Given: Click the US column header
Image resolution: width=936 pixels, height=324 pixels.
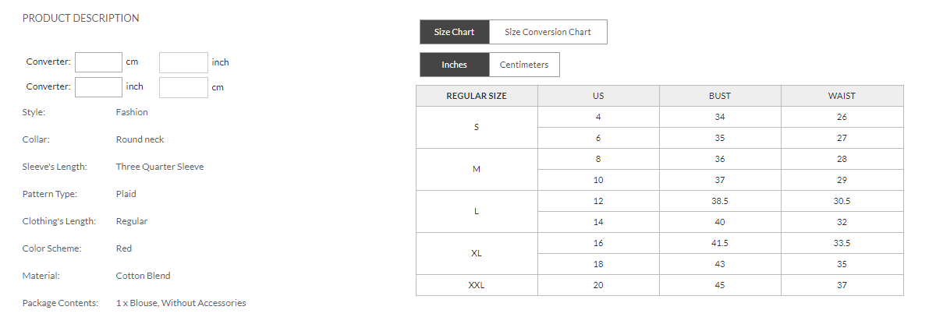Looking at the screenshot, I should pos(598,96).
